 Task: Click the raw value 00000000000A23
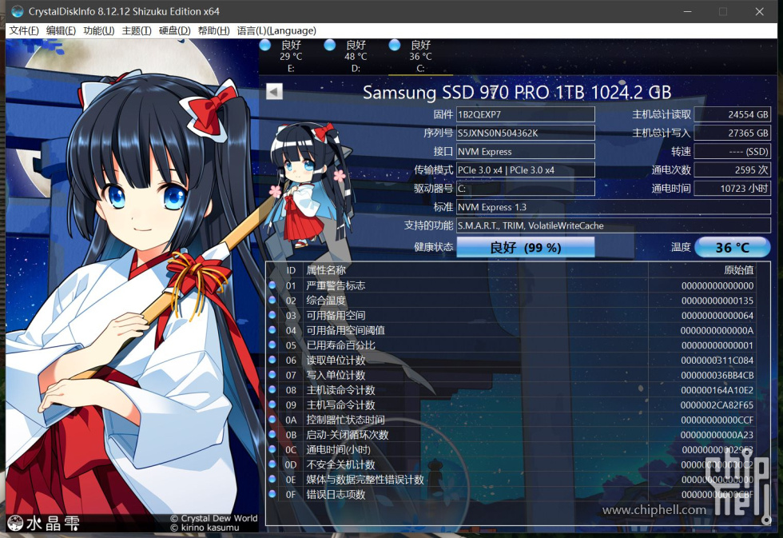pos(717,435)
